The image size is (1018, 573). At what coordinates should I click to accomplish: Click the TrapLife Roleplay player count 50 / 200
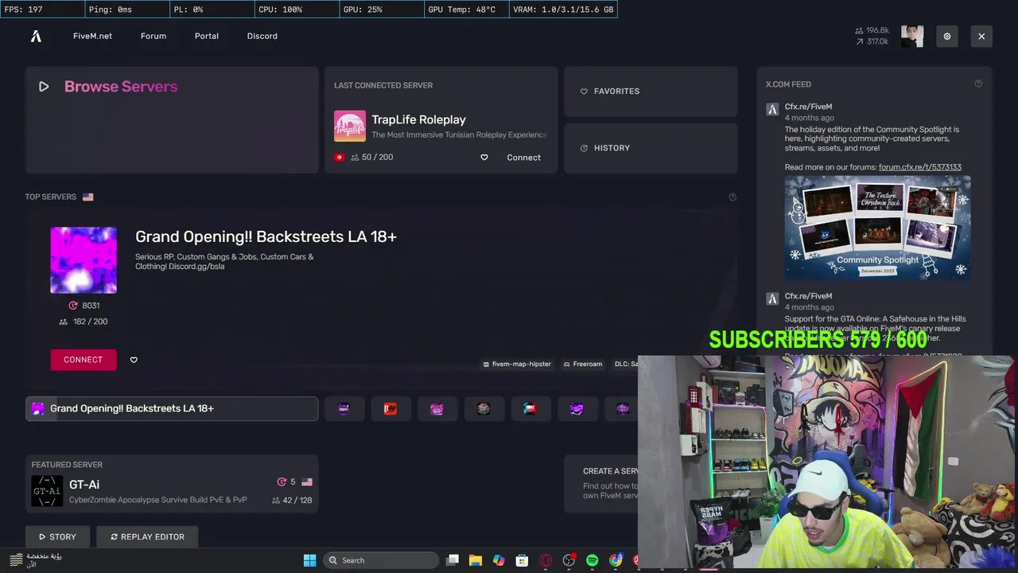tap(371, 158)
